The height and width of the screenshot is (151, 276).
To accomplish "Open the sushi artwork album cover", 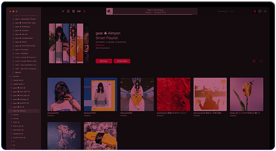I will click(x=101, y=136).
